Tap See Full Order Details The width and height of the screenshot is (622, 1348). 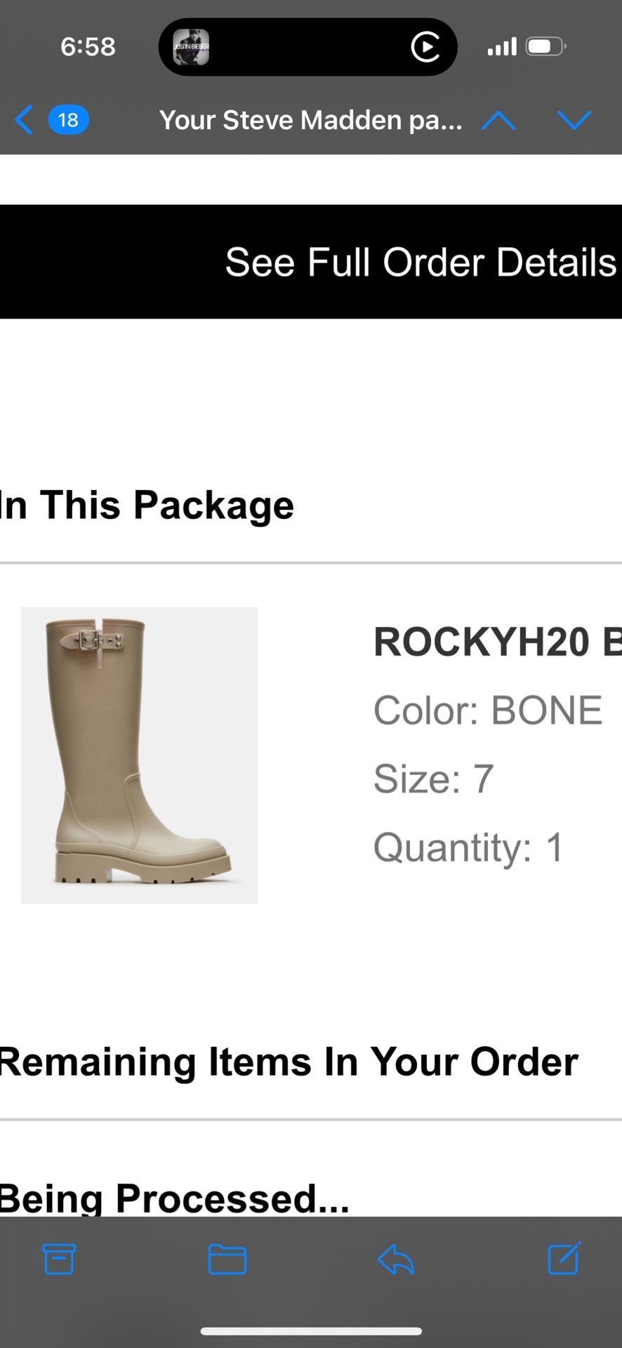tap(421, 261)
